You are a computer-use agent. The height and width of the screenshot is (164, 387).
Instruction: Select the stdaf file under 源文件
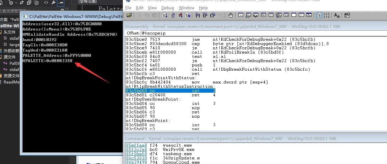[14, 69]
